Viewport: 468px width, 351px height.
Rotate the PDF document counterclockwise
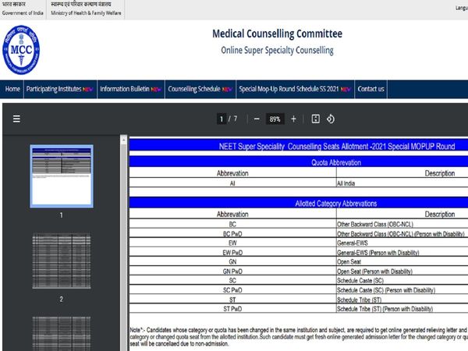331,119
